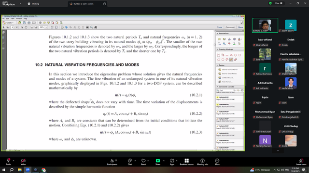The height and width of the screenshot is (173, 309).
Task: Select the Arrow drawing markup tool
Action: [x=231, y=55]
